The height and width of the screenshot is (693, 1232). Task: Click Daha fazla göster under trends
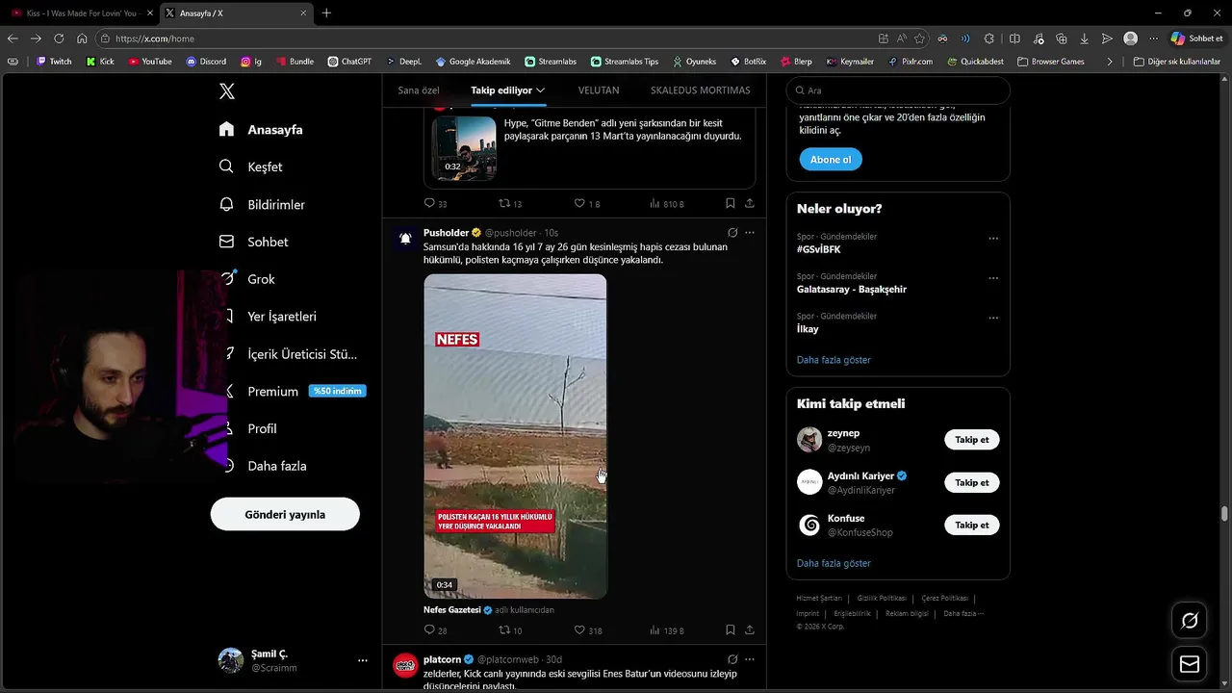(834, 360)
